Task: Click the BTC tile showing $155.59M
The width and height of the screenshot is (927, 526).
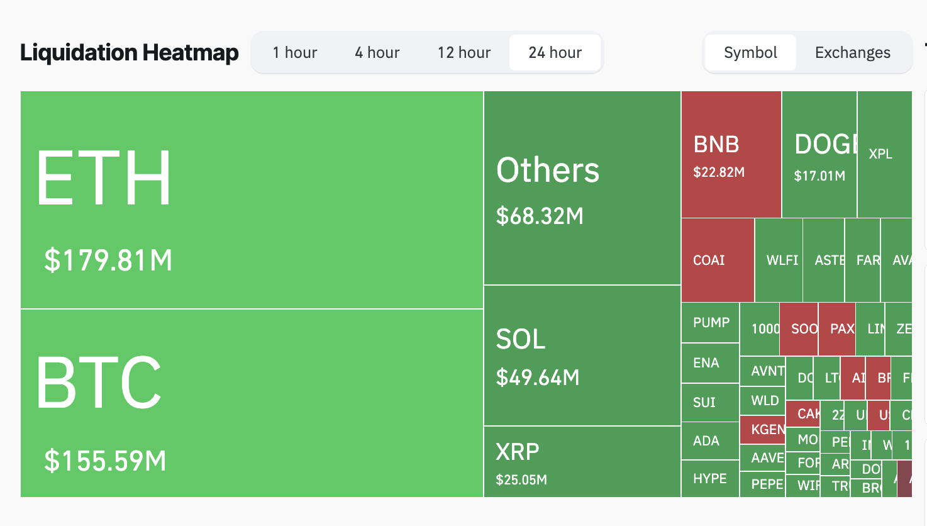Action: tap(252, 403)
